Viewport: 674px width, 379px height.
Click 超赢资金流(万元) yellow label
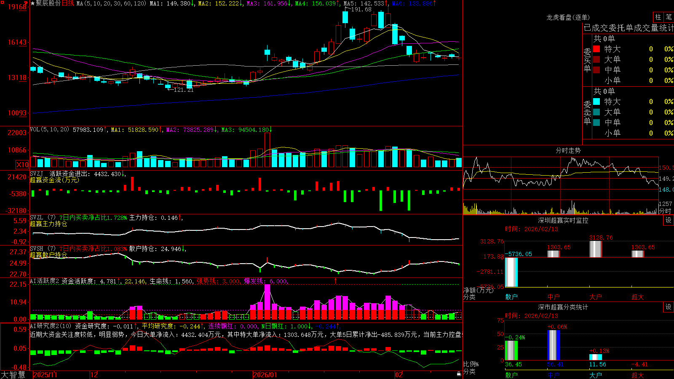click(x=54, y=180)
